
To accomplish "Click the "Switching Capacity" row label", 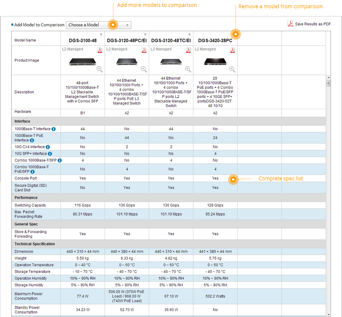I will point(30,205).
